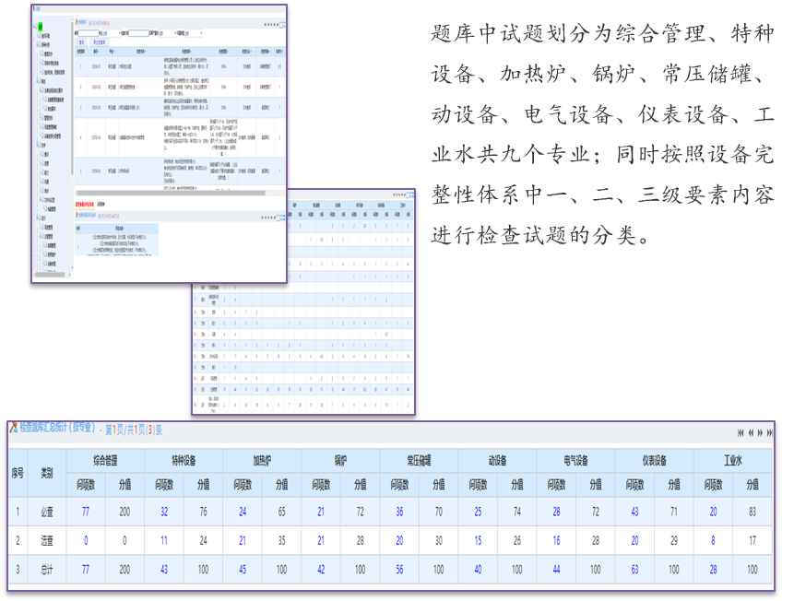Click 必查 score 200 under 综合管理
Viewport: 794px width, 601px height.
coord(124,512)
